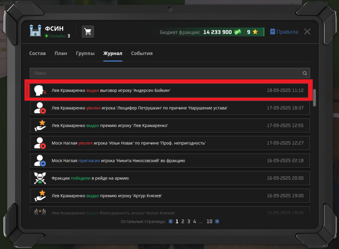Viewport: 339px width, 249px height.
Task: Open the faction shop cart icon
Action: (x=88, y=32)
